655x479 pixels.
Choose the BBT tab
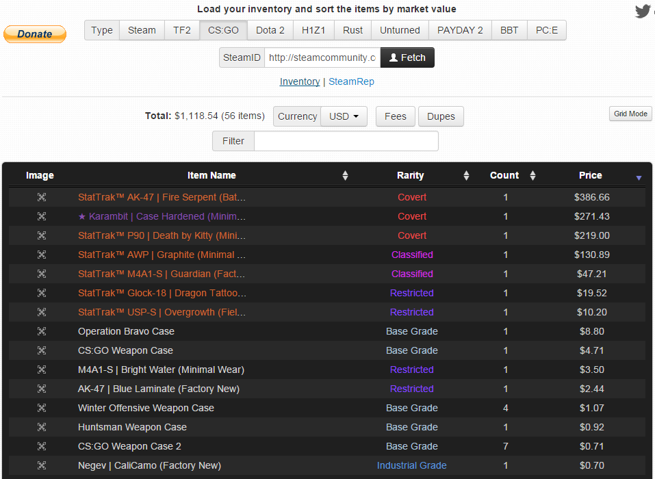[x=510, y=30]
